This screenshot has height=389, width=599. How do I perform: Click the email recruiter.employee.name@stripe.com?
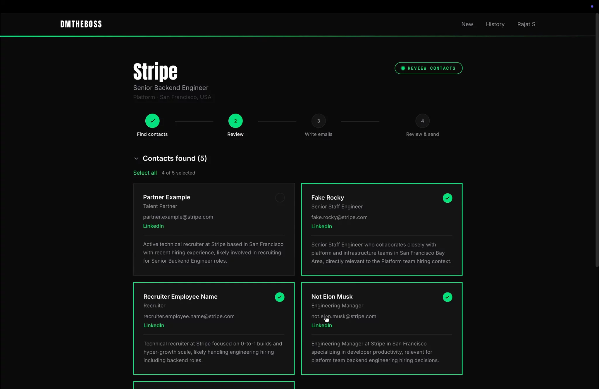click(189, 316)
